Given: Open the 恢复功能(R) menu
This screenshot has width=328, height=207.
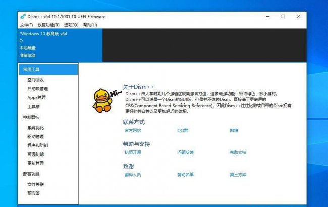Looking at the screenshot, I should pyautogui.click(x=48, y=25).
